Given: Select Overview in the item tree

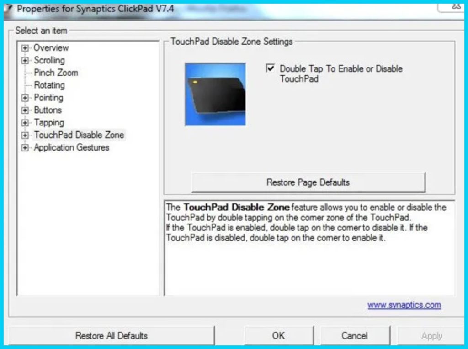Looking at the screenshot, I should tap(51, 48).
